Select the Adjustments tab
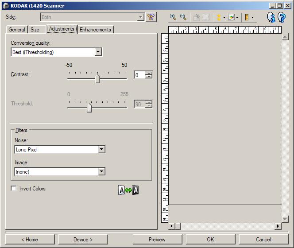Viewport: 294px width, 248px height. 62,29
